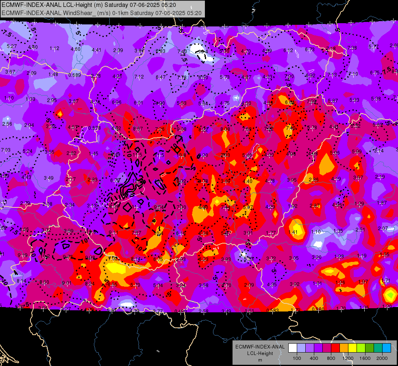Screen dimensions: 398x366
Task: Click the wind shear value 2.56
Action: (7, 124)
